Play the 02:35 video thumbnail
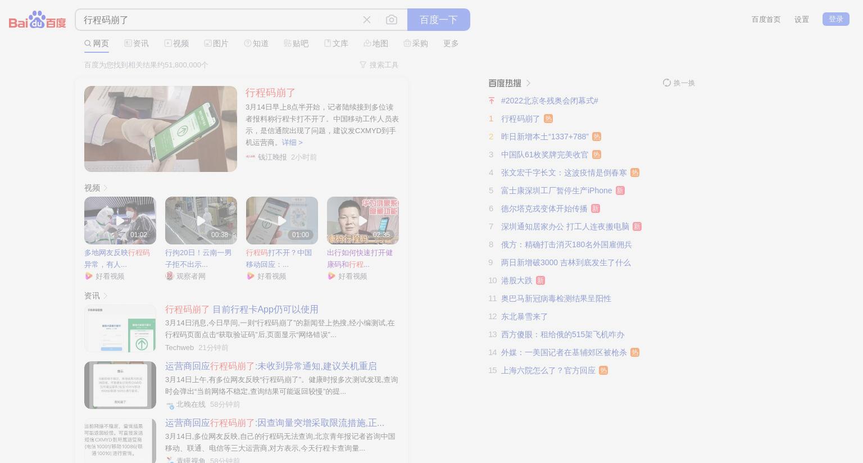The image size is (863, 463). (363, 220)
